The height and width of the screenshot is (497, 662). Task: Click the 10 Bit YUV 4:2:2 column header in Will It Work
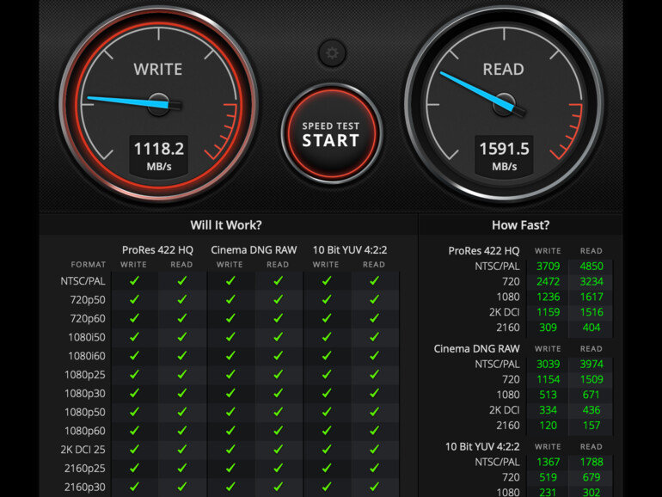[x=350, y=250]
